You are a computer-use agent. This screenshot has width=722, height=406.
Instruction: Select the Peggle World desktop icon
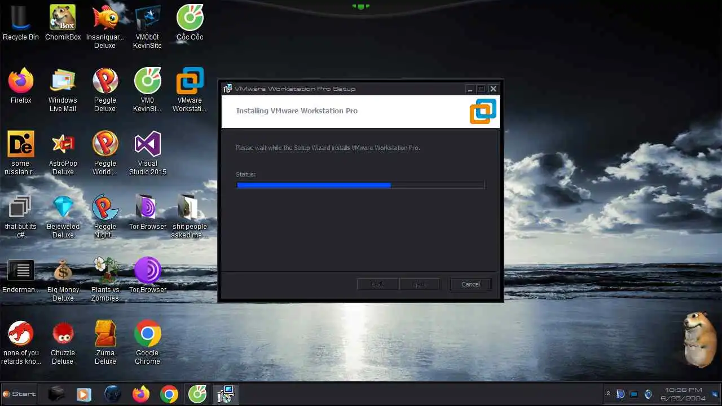click(105, 153)
